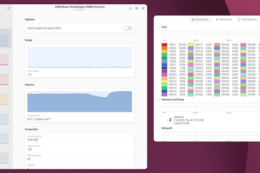260x173 pixels.
Task: Select the CPU33 color swatch
Action: (x=217, y=45)
